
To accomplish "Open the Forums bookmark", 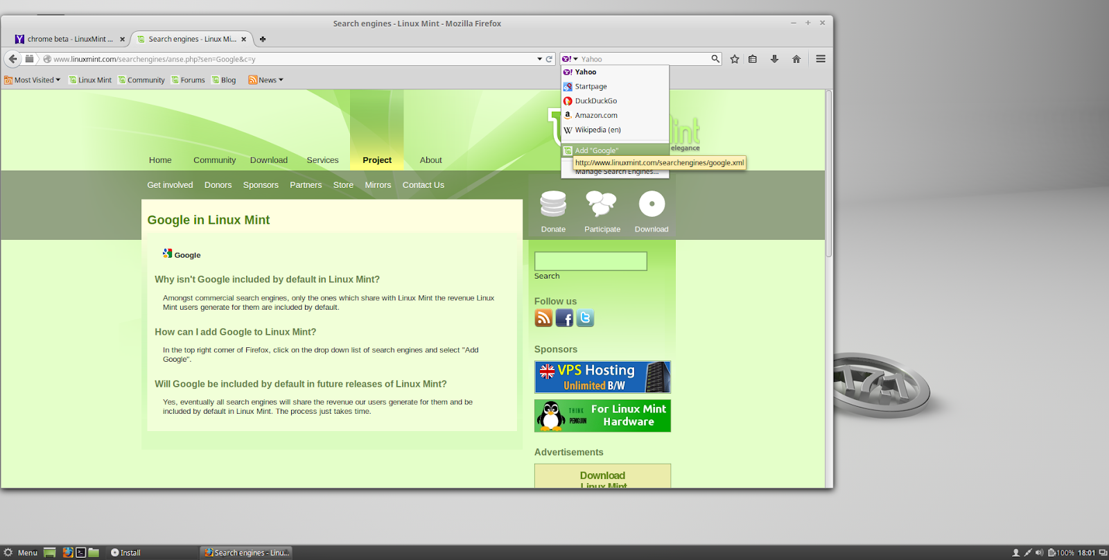I will tap(188, 80).
